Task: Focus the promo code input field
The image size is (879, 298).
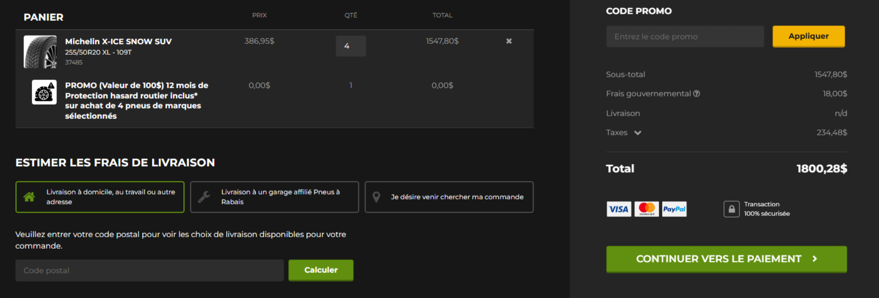Action: (685, 37)
